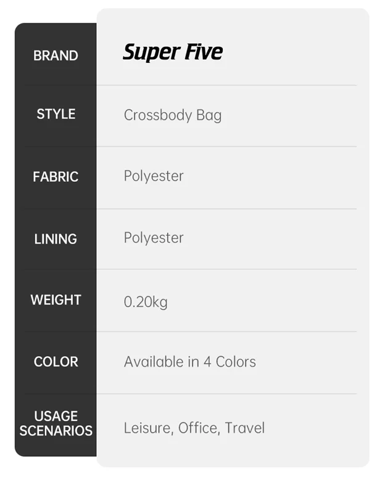Click the word "Colors" in the color value
The image size is (385, 493).
tap(236, 362)
